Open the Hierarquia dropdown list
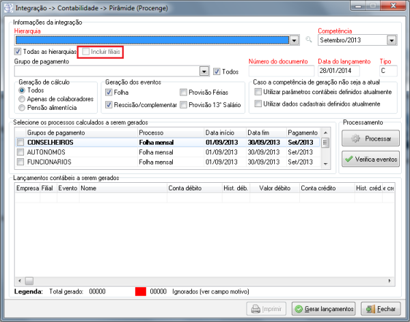This screenshot has height=322, width=410. pos(294,40)
